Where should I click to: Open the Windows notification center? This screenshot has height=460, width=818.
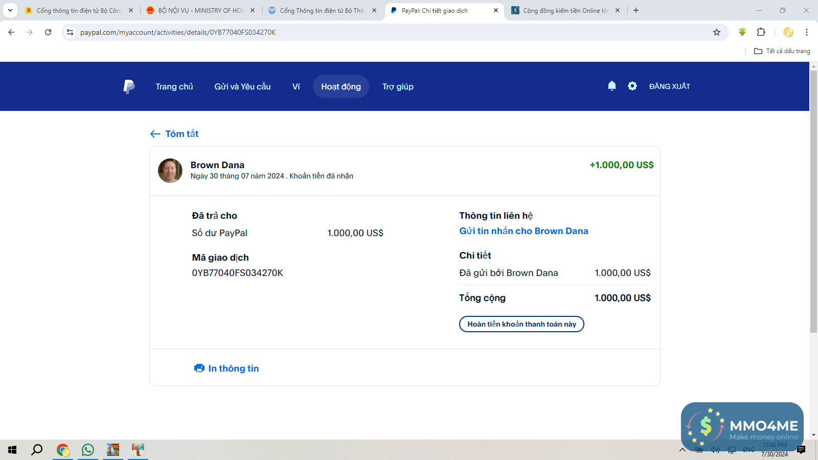point(801,450)
